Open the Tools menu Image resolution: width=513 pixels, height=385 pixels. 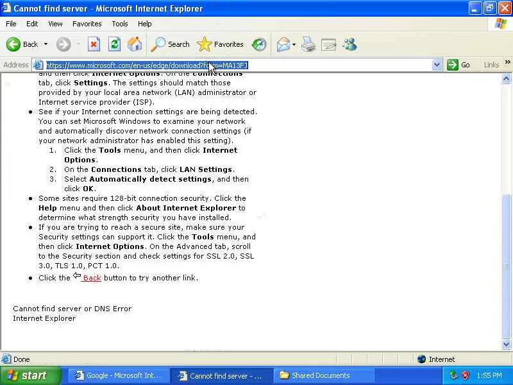coord(120,24)
